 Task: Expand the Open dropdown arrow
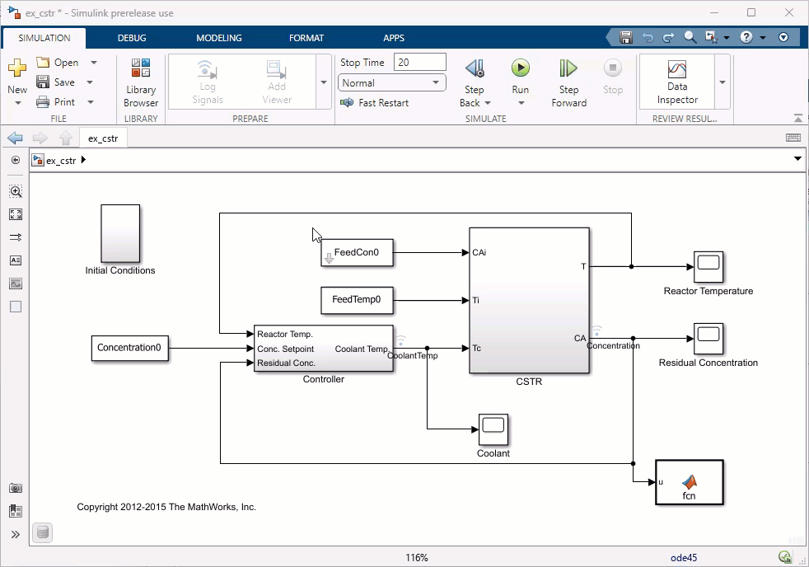93,63
